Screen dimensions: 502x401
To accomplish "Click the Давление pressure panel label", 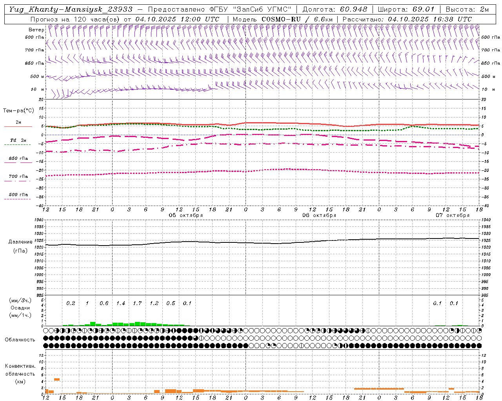I will coord(20,242).
